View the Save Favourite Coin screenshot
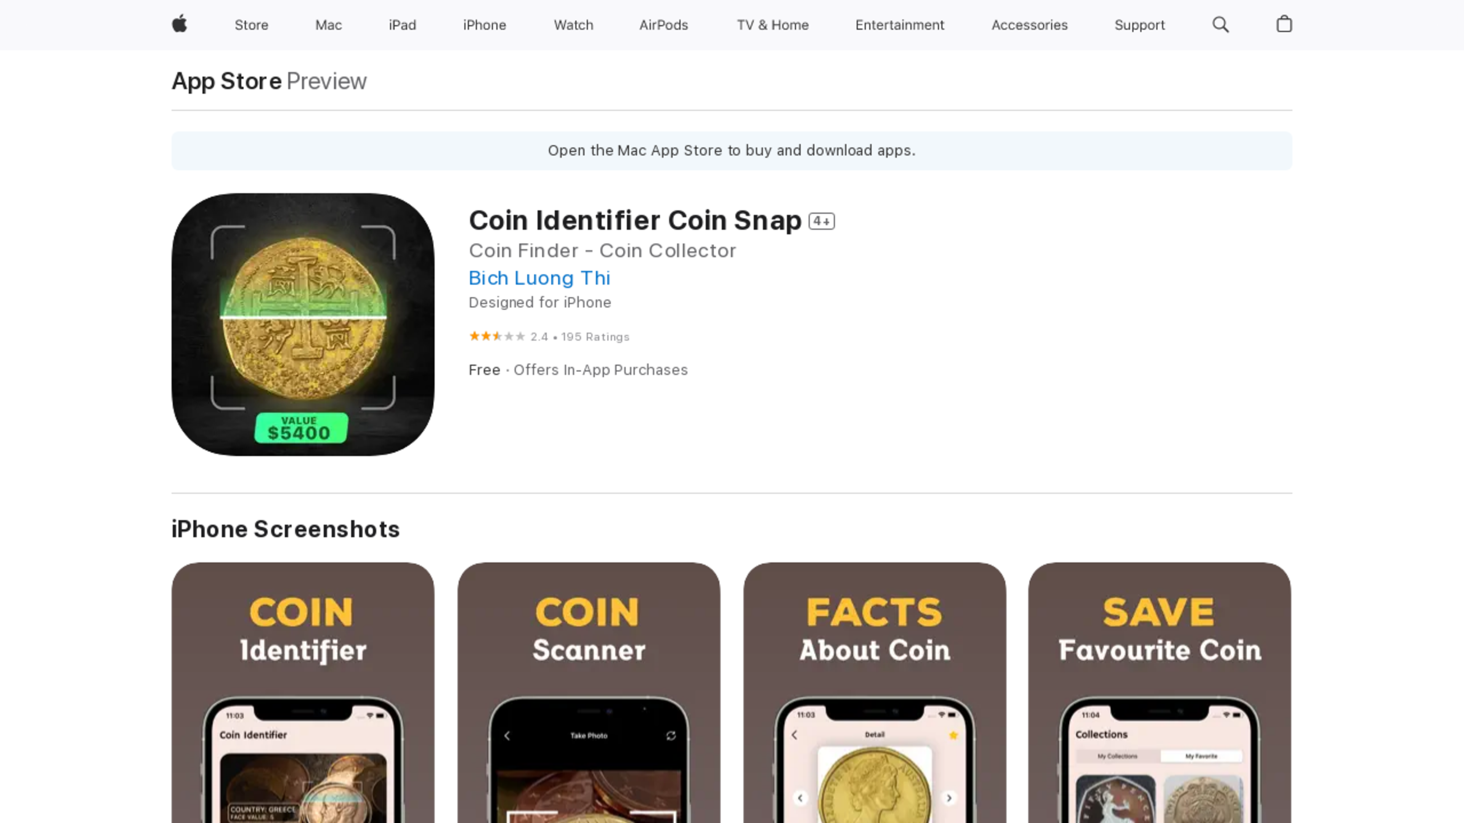Viewport: 1464px width, 823px height. pyautogui.click(x=1159, y=692)
